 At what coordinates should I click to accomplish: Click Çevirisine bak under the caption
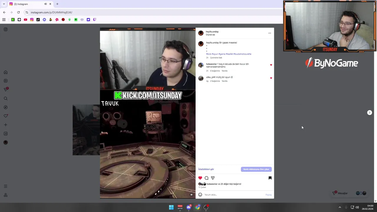(x=216, y=58)
